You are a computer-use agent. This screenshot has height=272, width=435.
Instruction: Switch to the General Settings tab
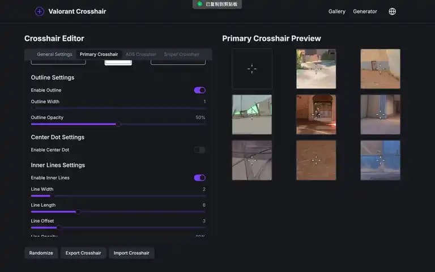coord(54,54)
